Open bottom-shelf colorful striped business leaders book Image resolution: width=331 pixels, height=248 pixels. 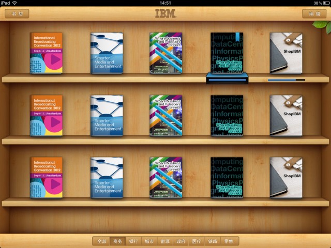click(165, 178)
